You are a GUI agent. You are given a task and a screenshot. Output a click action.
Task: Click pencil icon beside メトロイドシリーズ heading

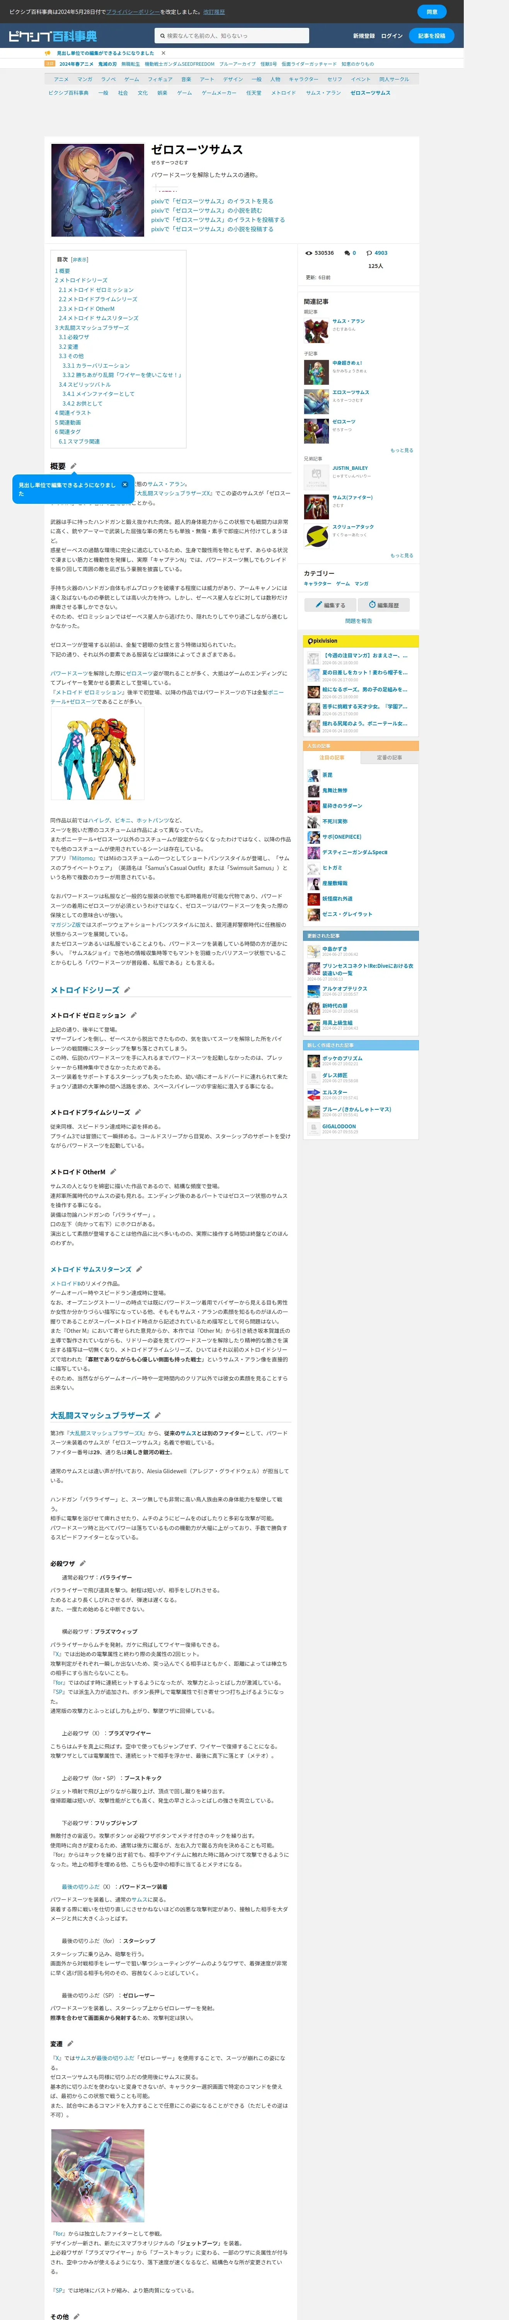[x=127, y=990]
